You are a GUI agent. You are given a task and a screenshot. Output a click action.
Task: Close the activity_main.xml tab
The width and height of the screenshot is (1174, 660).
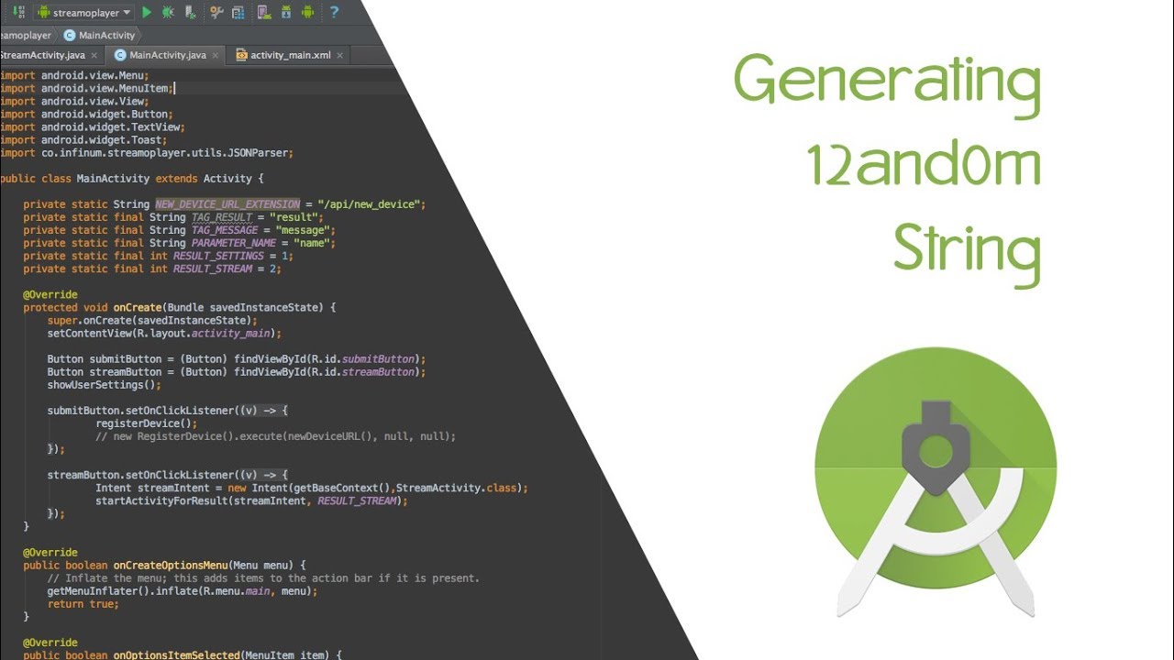(x=340, y=55)
